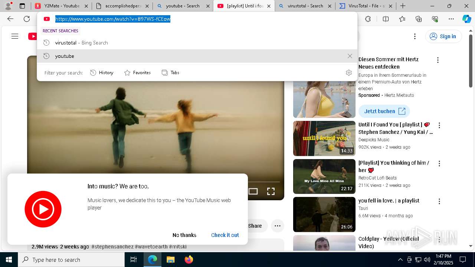The height and width of the screenshot is (267, 475).
Task: Open Favorites star list icon
Action: [402, 19]
